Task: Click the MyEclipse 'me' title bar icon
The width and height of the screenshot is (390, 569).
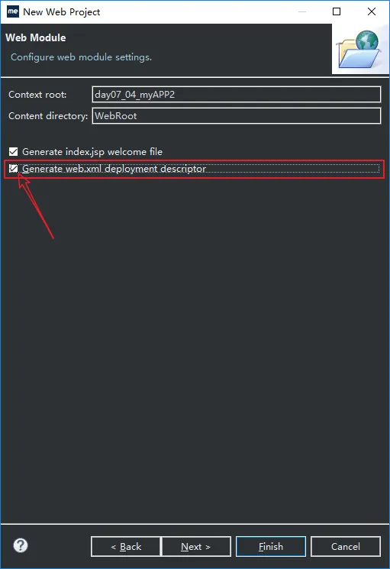Action: pyautogui.click(x=13, y=11)
